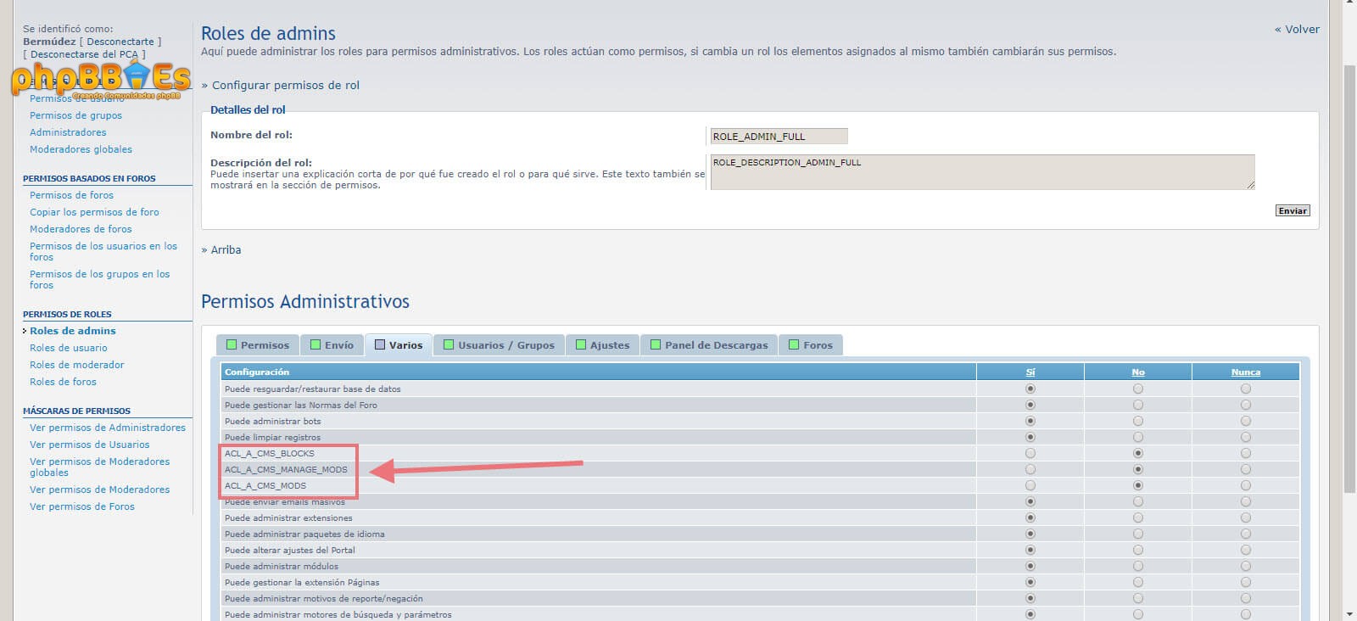The height and width of the screenshot is (621, 1357).
Task: Set ACL_A_CMS_BLOCKS permission to Sí
Action: [1030, 453]
